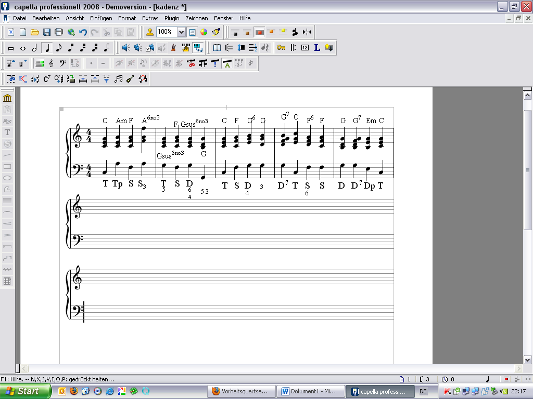The width and height of the screenshot is (533, 399).
Task: Click the DE language indicator
Action: [423, 391]
